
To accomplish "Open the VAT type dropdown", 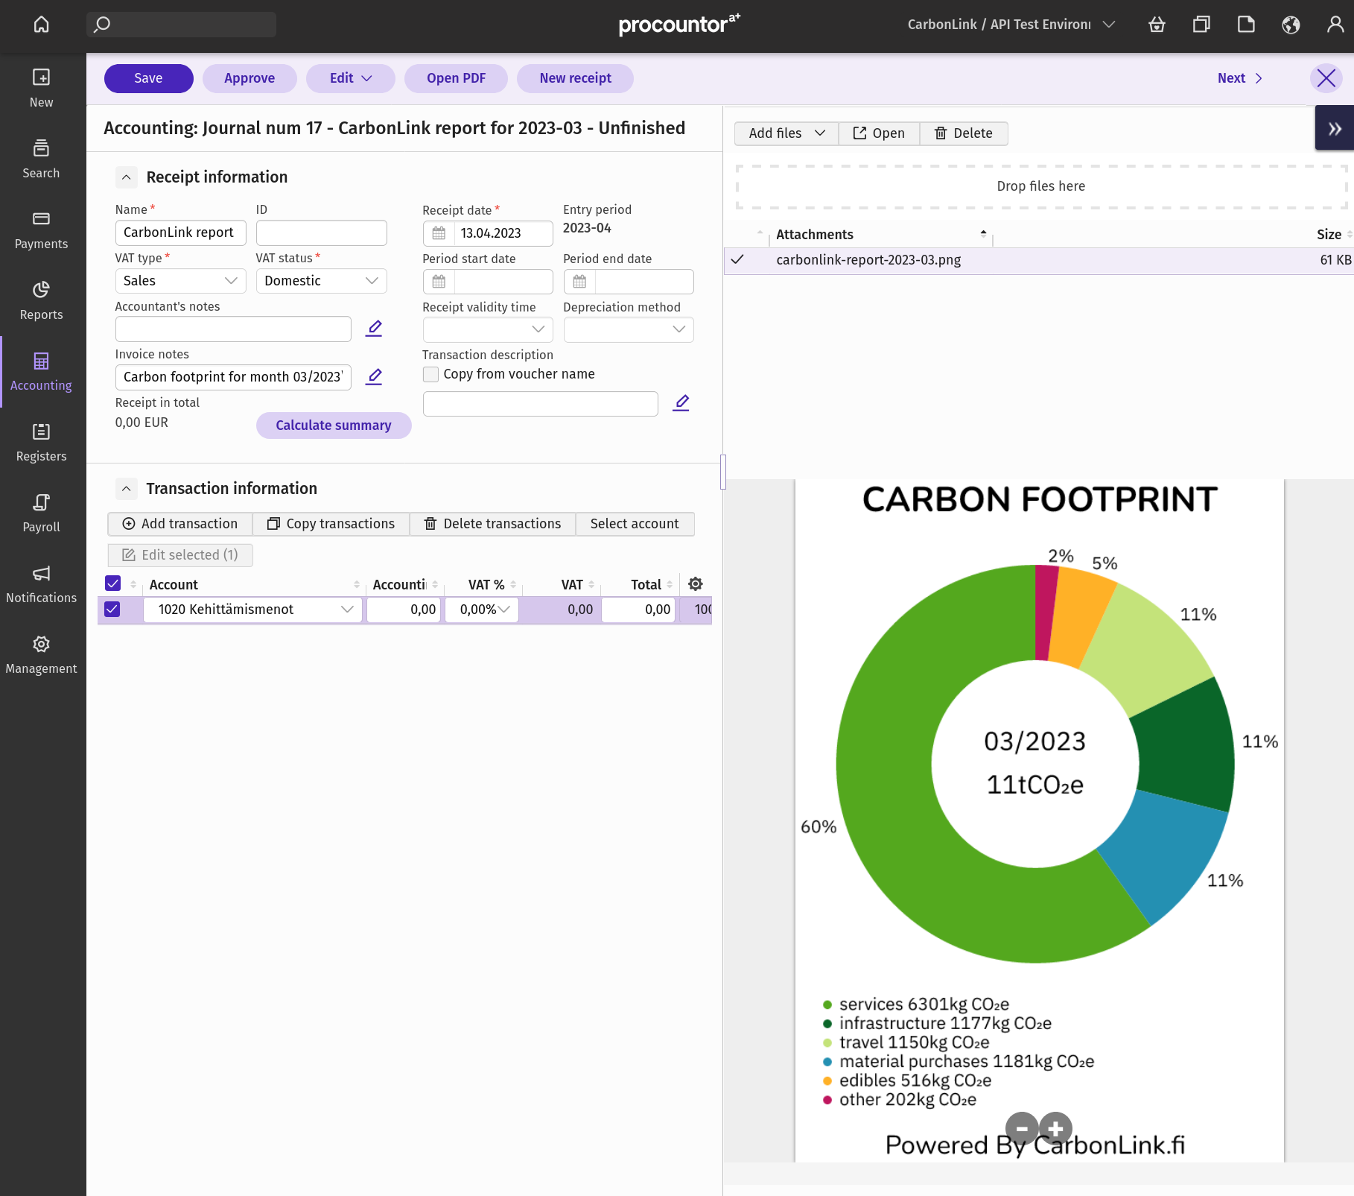I will point(180,281).
